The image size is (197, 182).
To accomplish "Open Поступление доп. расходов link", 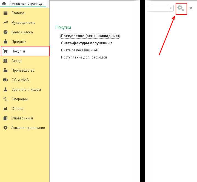I will coord(84,57).
